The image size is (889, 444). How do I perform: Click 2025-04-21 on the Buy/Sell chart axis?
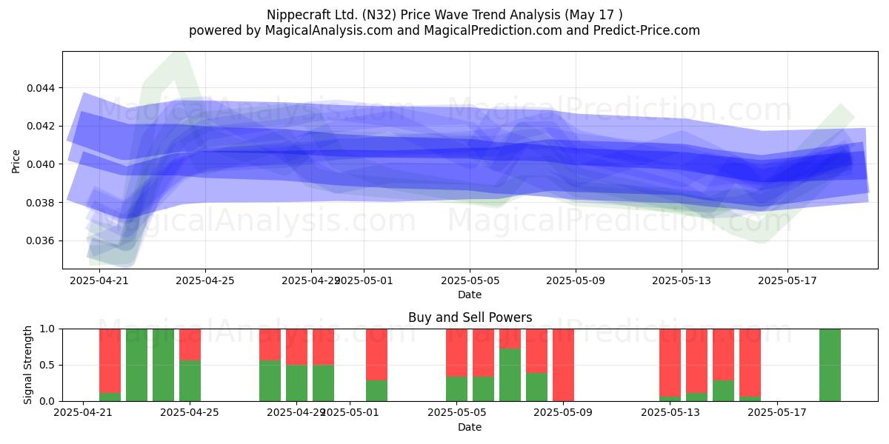click(x=84, y=414)
